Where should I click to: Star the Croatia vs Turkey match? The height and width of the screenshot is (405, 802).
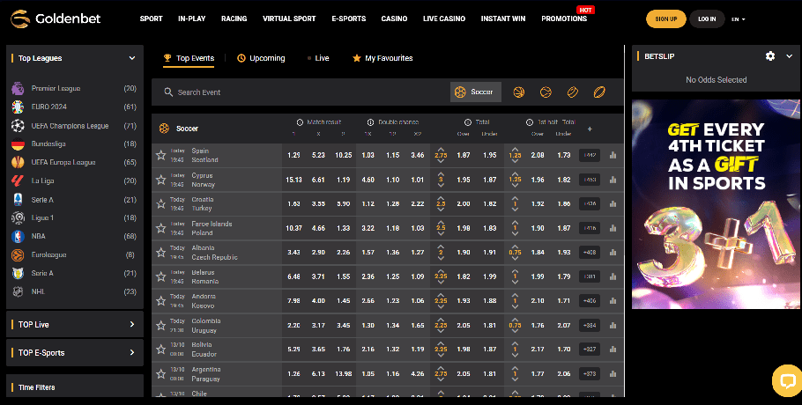tap(160, 203)
